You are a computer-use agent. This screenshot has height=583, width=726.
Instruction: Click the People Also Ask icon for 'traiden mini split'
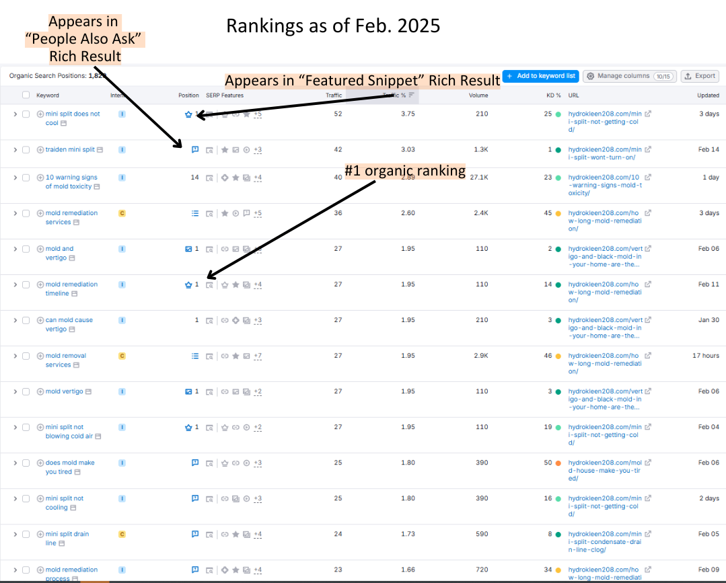tap(195, 149)
